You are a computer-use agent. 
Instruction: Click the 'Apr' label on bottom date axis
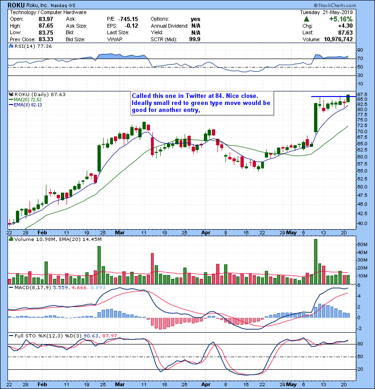(206, 384)
